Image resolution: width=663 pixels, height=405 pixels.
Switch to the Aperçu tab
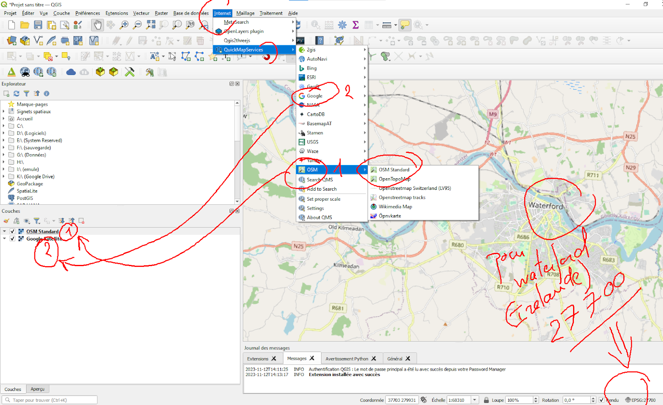[x=37, y=389]
